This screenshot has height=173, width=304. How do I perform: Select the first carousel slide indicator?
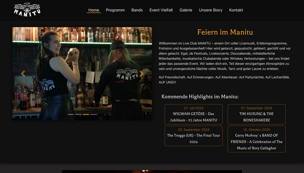(71, 114)
